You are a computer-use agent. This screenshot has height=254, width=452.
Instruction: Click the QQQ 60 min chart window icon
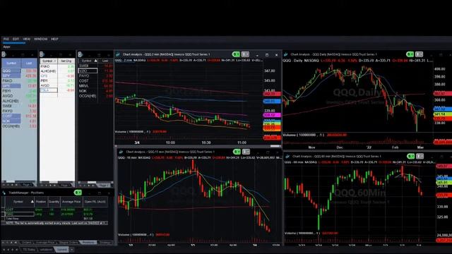pos(287,157)
